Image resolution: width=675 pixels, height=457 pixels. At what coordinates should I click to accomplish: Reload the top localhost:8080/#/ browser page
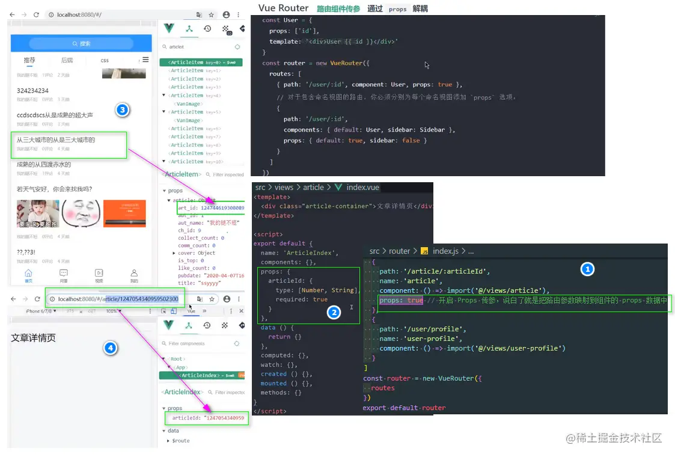(36, 14)
